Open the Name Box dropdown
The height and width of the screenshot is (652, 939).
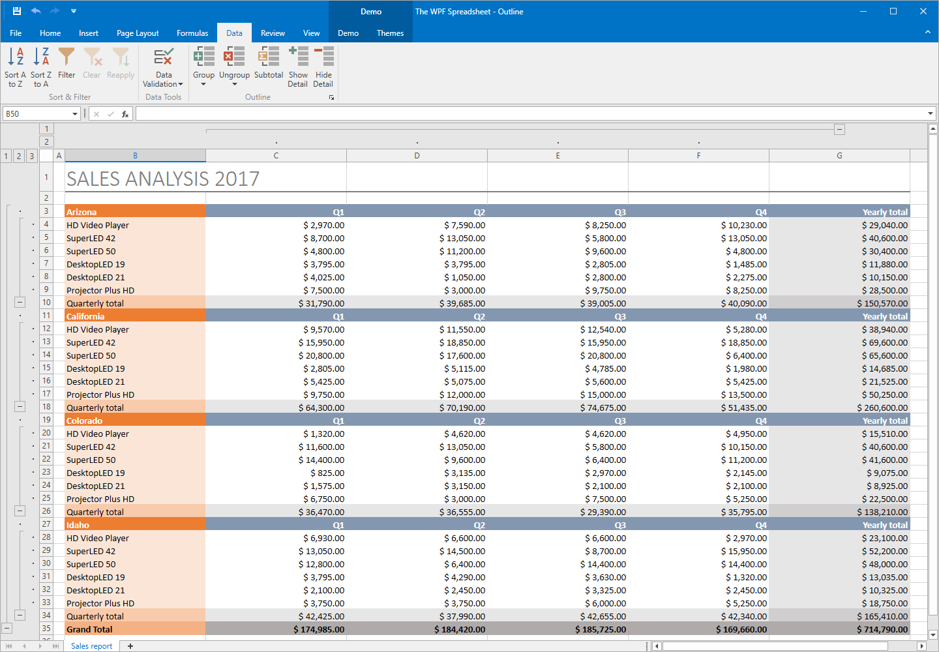coord(76,113)
